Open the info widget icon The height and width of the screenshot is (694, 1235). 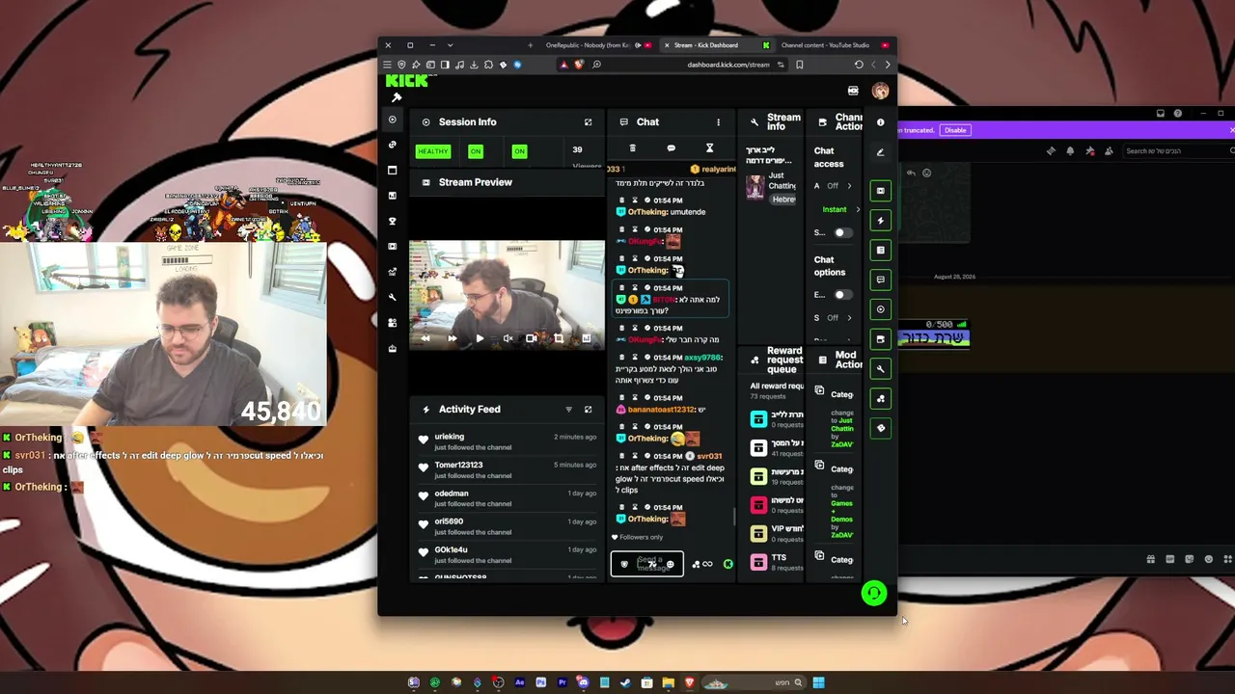tap(880, 122)
